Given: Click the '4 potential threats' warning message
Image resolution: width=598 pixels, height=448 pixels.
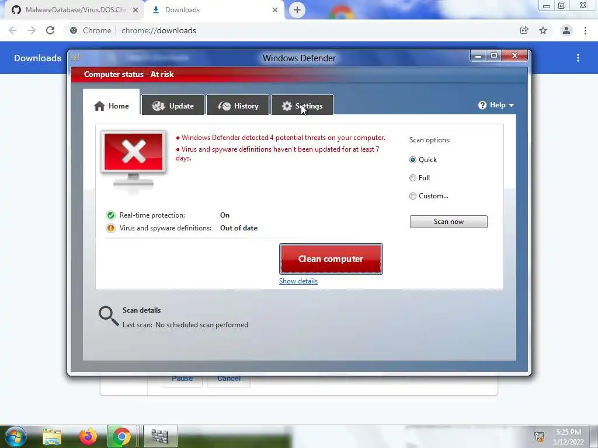Looking at the screenshot, I should click(x=281, y=138).
